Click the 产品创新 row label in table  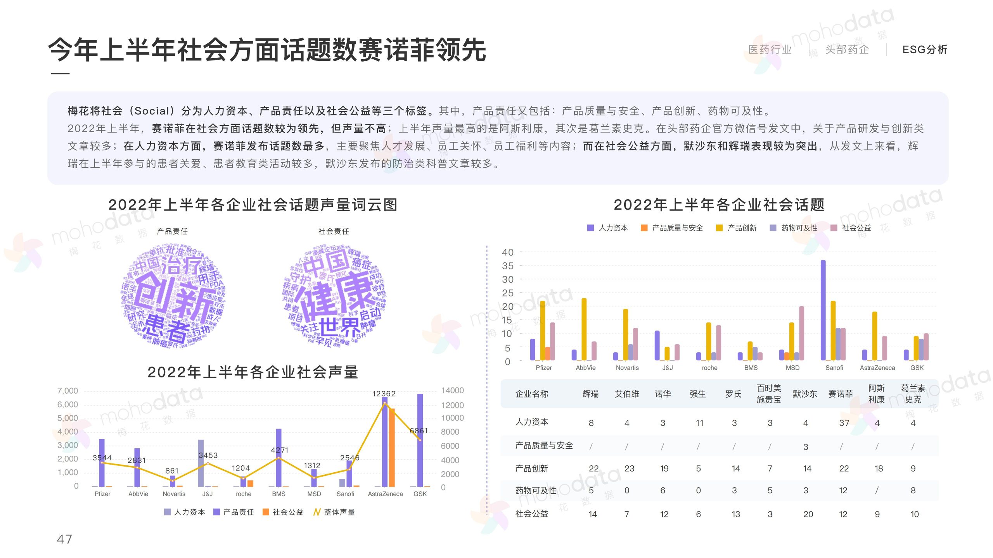(x=531, y=468)
